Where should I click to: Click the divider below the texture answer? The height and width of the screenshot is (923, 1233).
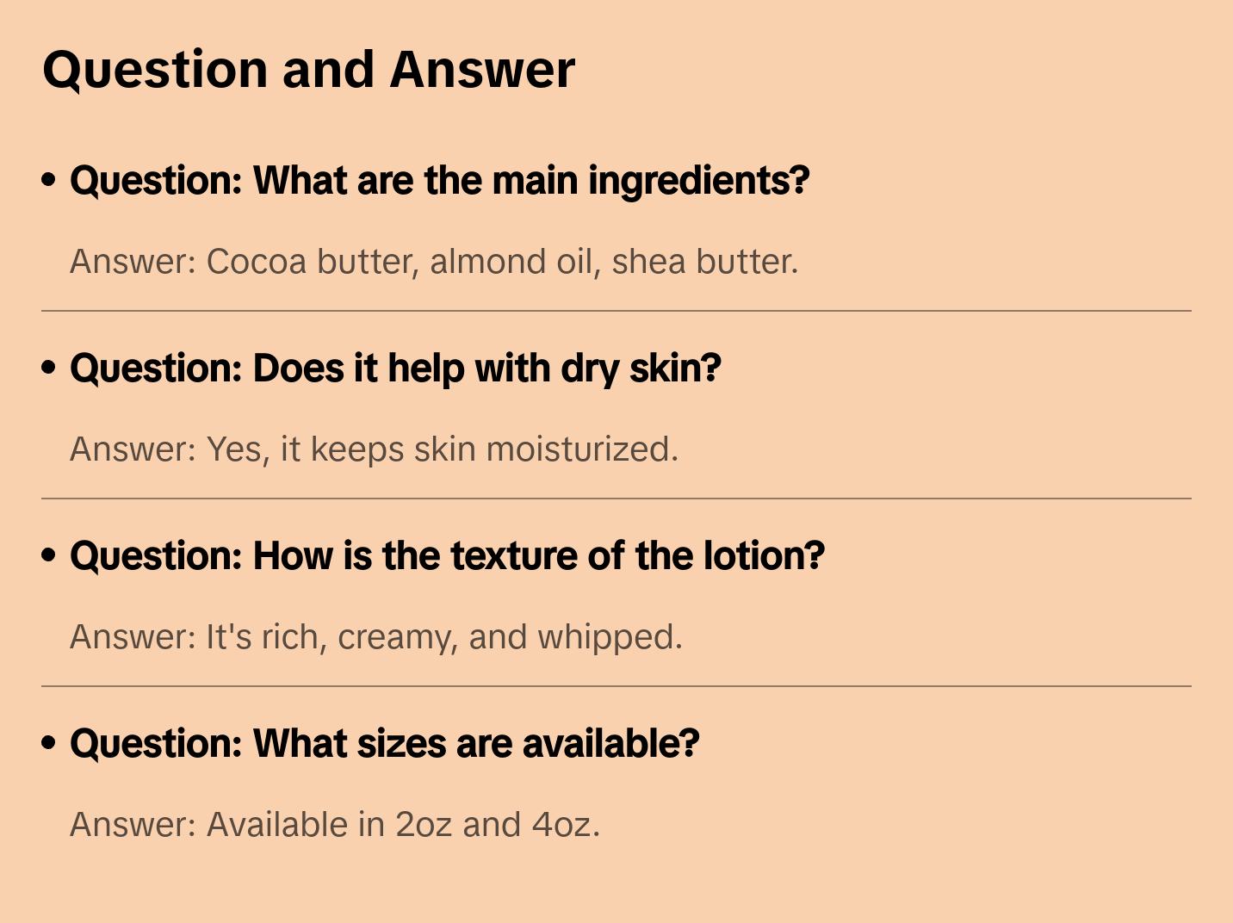pos(616,686)
